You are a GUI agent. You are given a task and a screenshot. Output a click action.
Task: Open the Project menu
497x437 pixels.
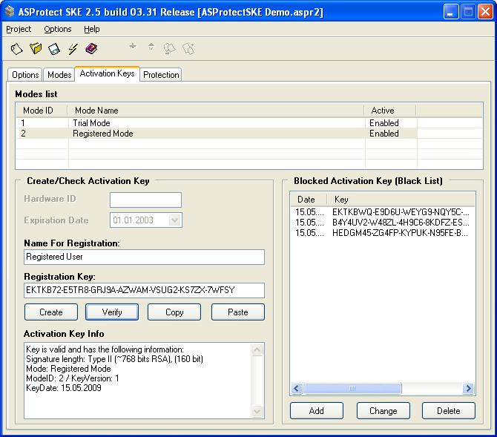(x=19, y=29)
